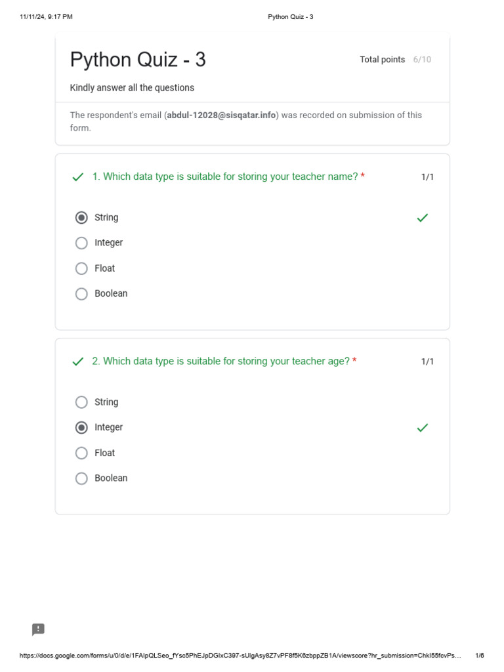Click the feedback report icon at bottom left
Screen dimensions: 504x672
(38, 630)
